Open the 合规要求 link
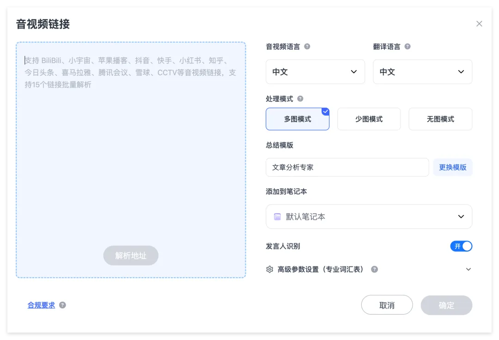The height and width of the screenshot is (340, 499). coord(41,305)
